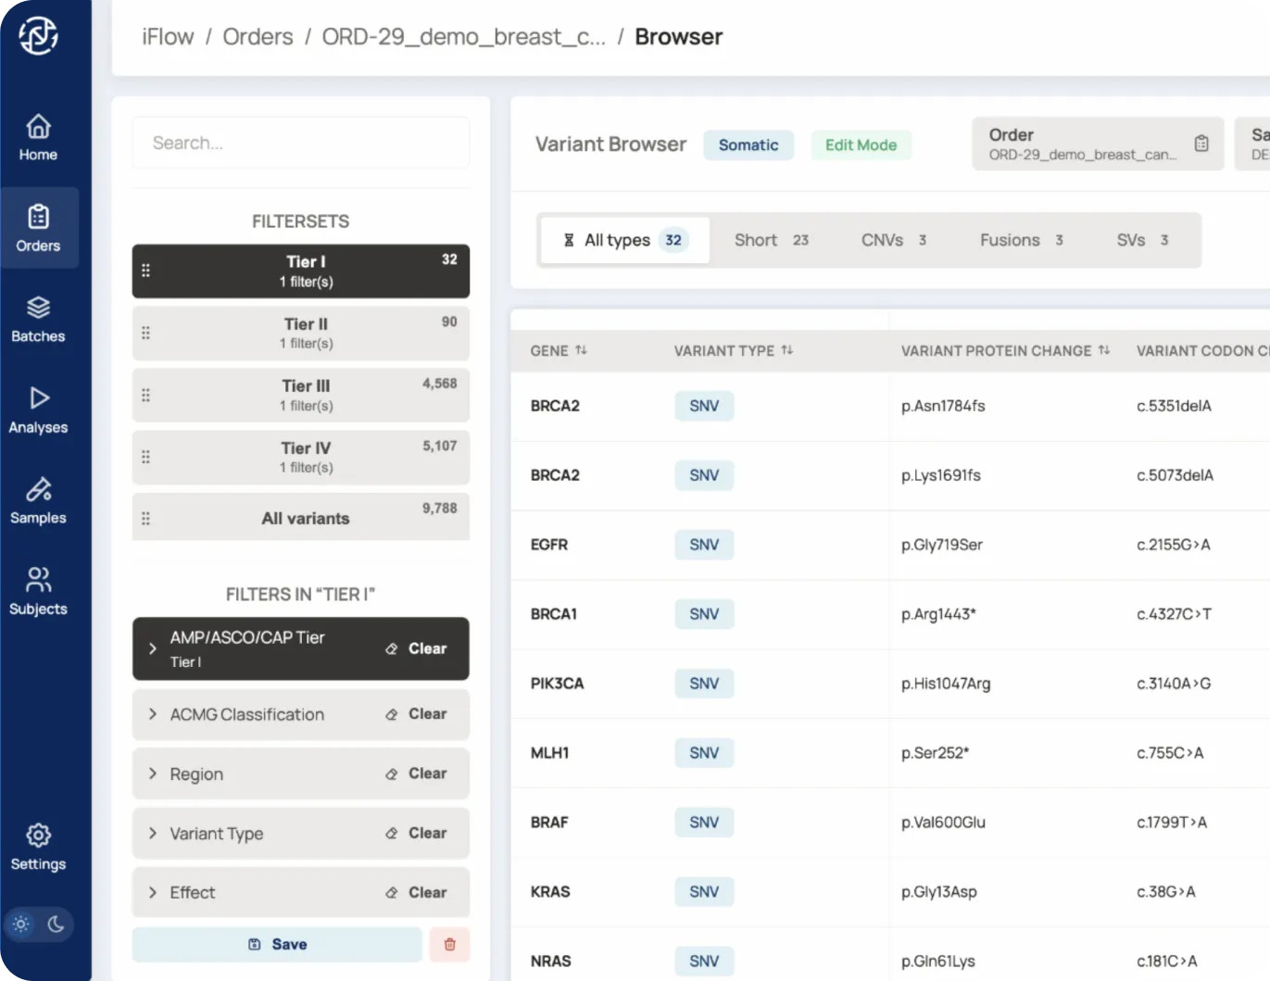Switch to light theme sun icon
The width and height of the screenshot is (1270, 981).
(21, 924)
